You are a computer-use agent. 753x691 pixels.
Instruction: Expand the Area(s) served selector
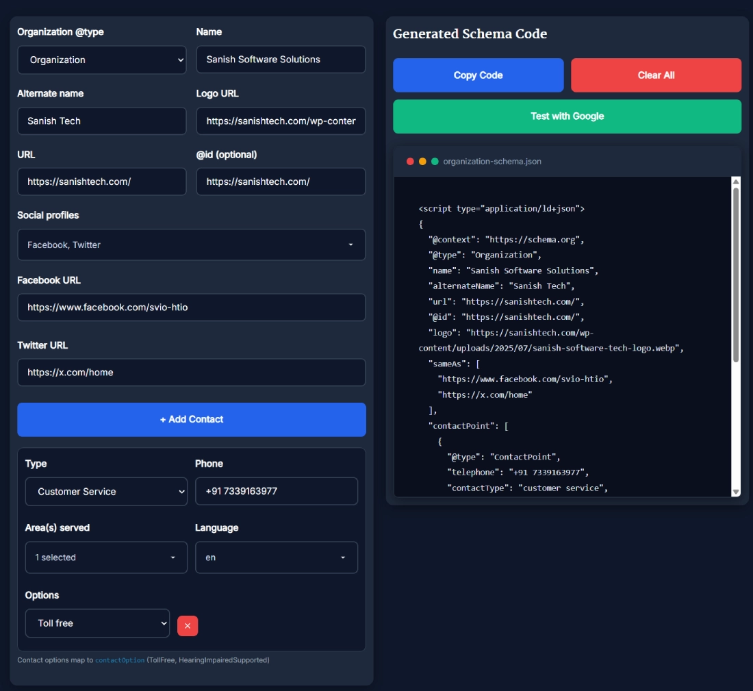tap(106, 557)
